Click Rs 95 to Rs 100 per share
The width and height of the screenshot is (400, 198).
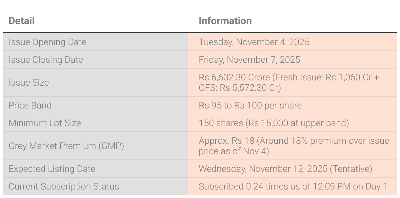coord(250,106)
